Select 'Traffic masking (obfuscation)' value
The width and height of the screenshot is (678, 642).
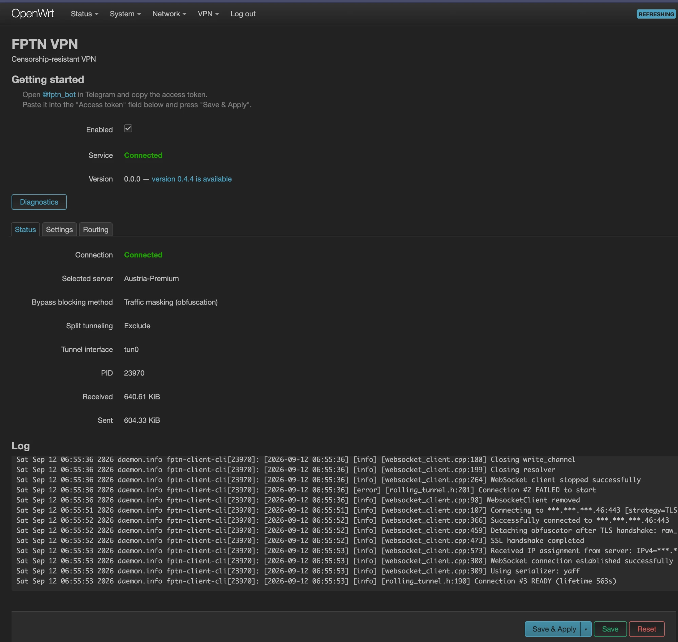pos(171,302)
